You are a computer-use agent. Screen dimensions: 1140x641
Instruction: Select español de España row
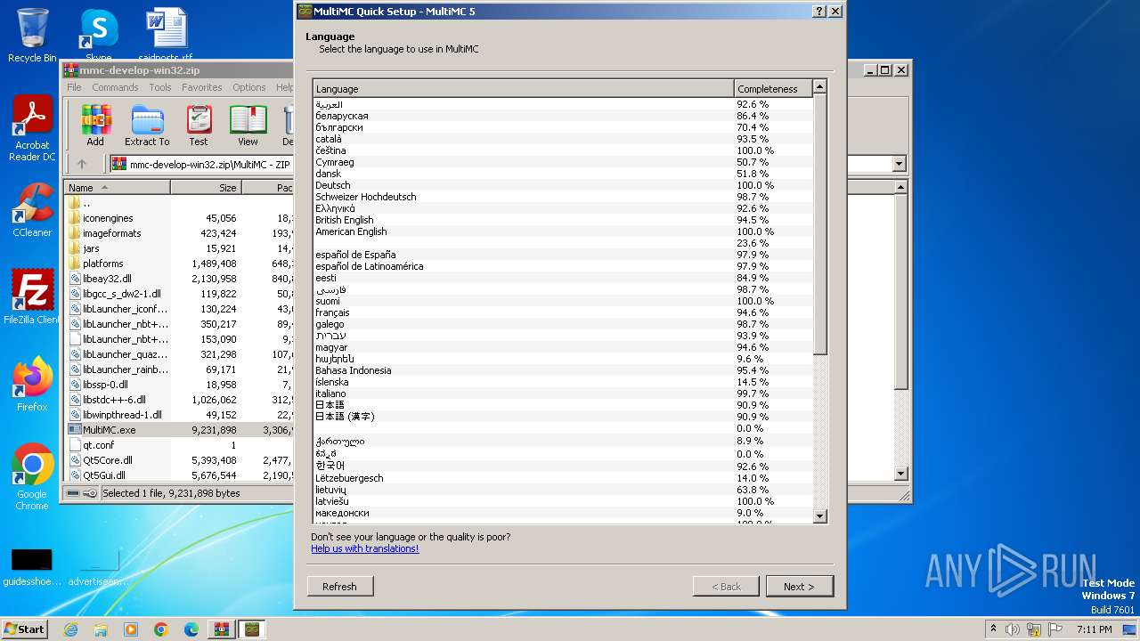pos(563,255)
